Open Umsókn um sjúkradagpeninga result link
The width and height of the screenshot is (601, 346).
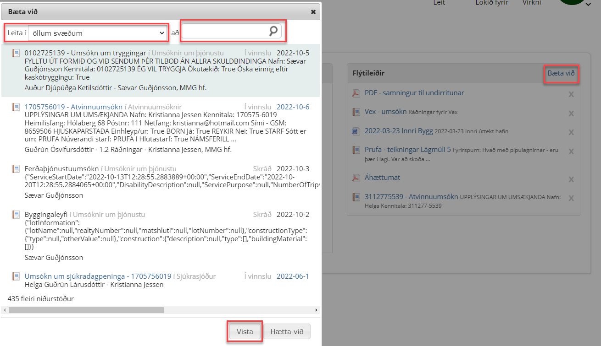(98, 276)
